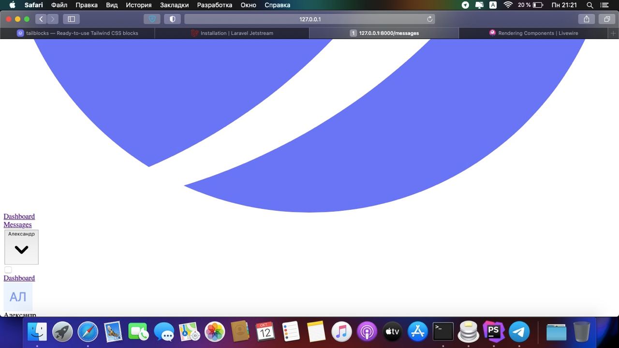619x348 pixels.
Task: Open Finder from the Dock
Action: [37, 332]
